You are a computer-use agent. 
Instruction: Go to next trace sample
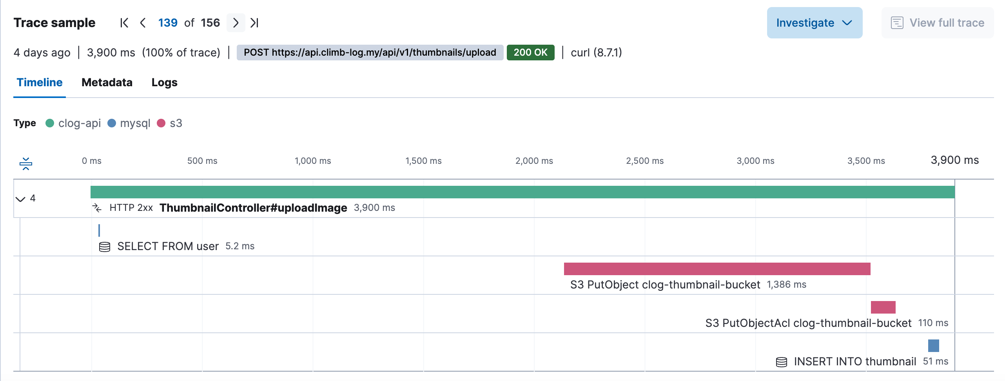236,23
